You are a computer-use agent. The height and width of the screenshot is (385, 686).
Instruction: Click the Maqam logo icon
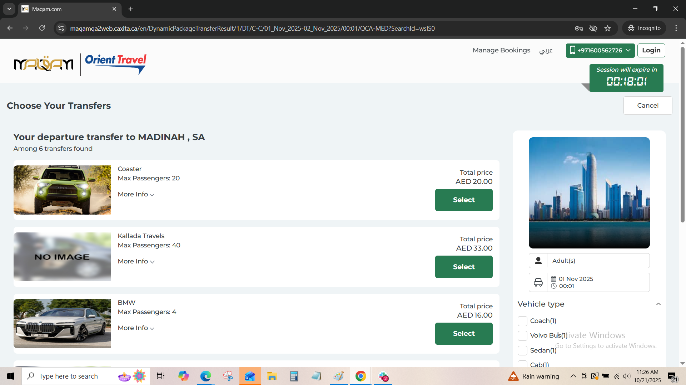click(44, 64)
